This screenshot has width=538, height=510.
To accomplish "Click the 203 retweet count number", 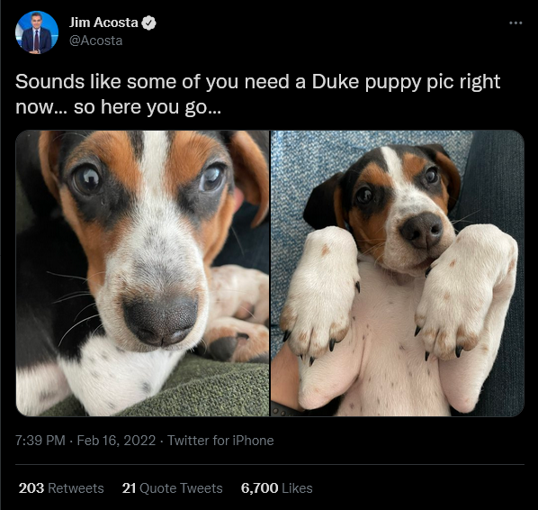I will pos(31,488).
